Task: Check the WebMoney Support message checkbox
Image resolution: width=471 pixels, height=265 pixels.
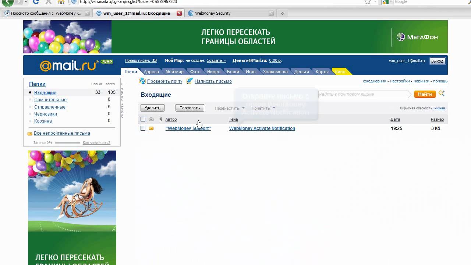Action: point(143,128)
